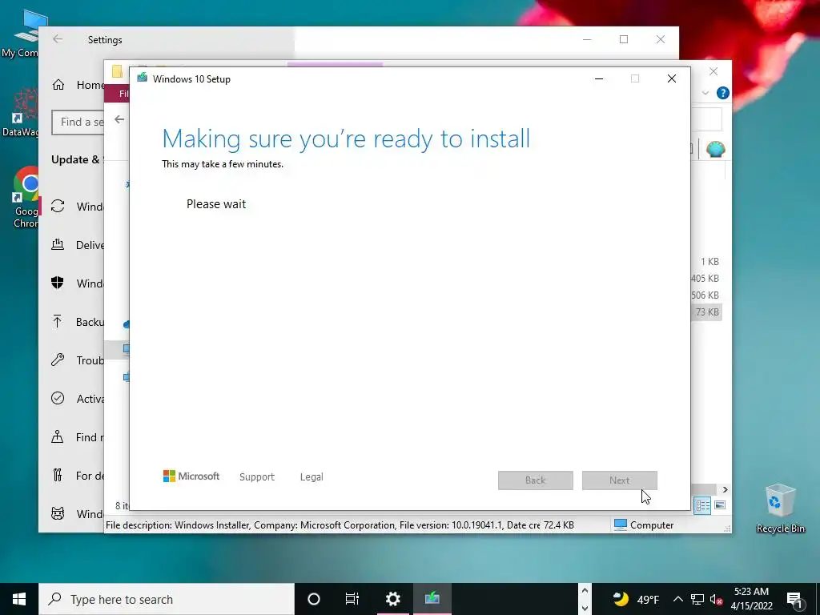Click File Explorer help question mark icon

pyautogui.click(x=723, y=93)
